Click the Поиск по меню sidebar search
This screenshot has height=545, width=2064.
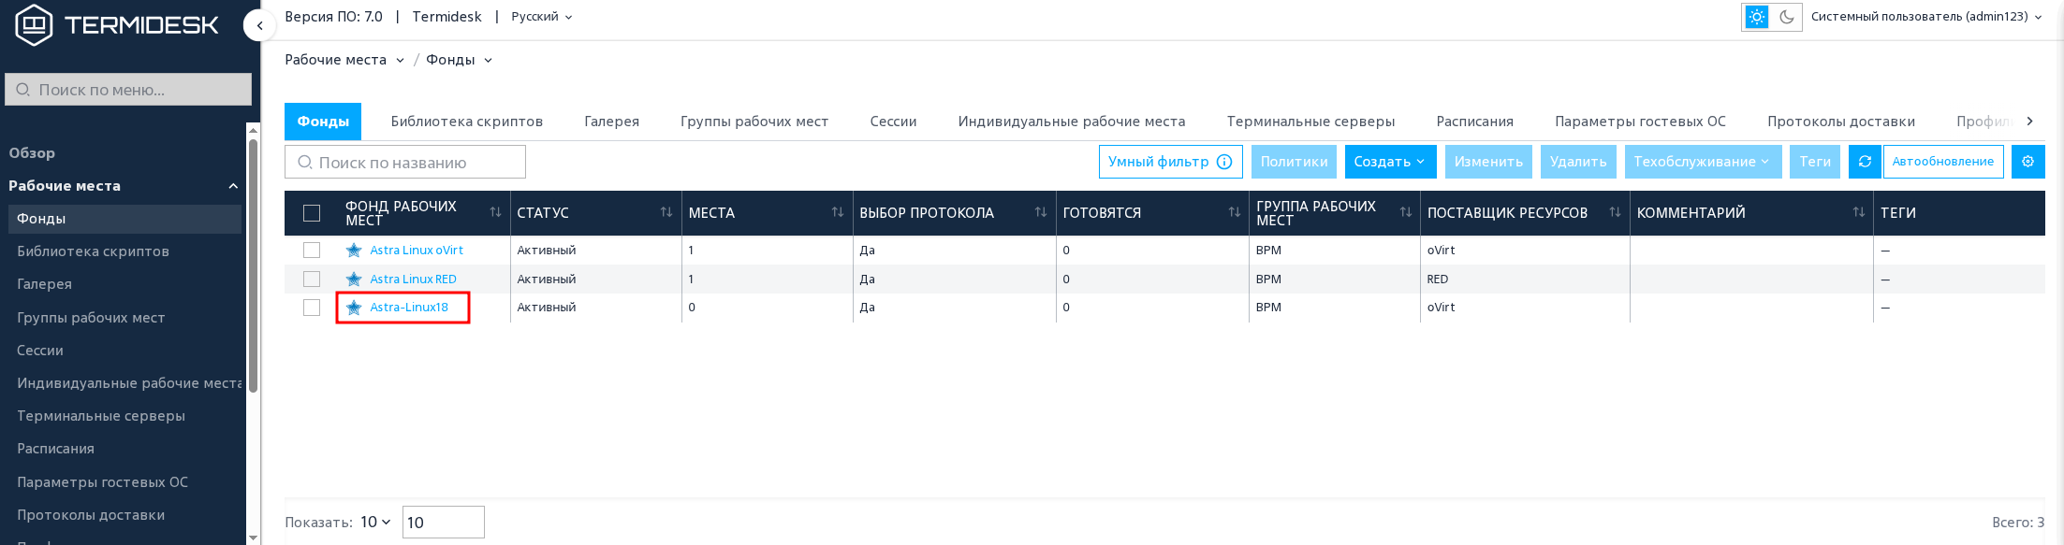[128, 90]
